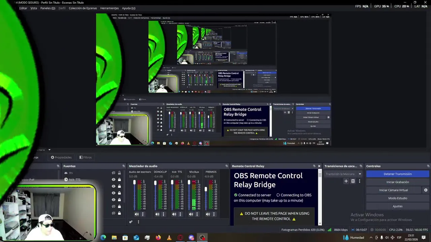Viewport: 431px width, 242px height.
Task: Open Audio del escritorio channel options menu
Action: [142, 214]
